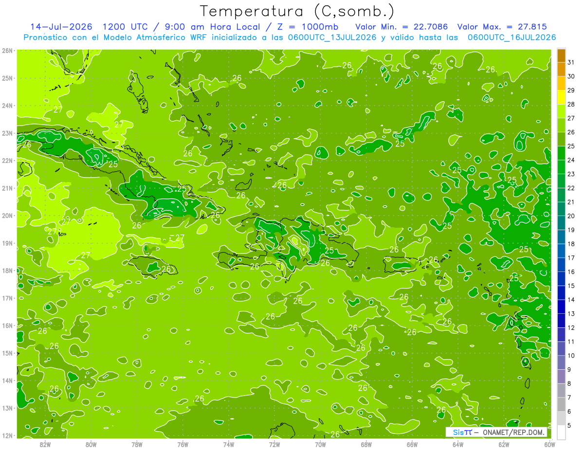Select the white legend swatch below 5
This screenshot has width=584, height=451.
point(561,432)
